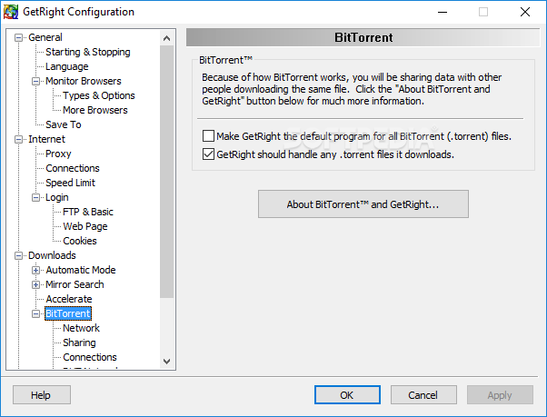
Task: Collapse the Internet tree node
Action: (18, 140)
